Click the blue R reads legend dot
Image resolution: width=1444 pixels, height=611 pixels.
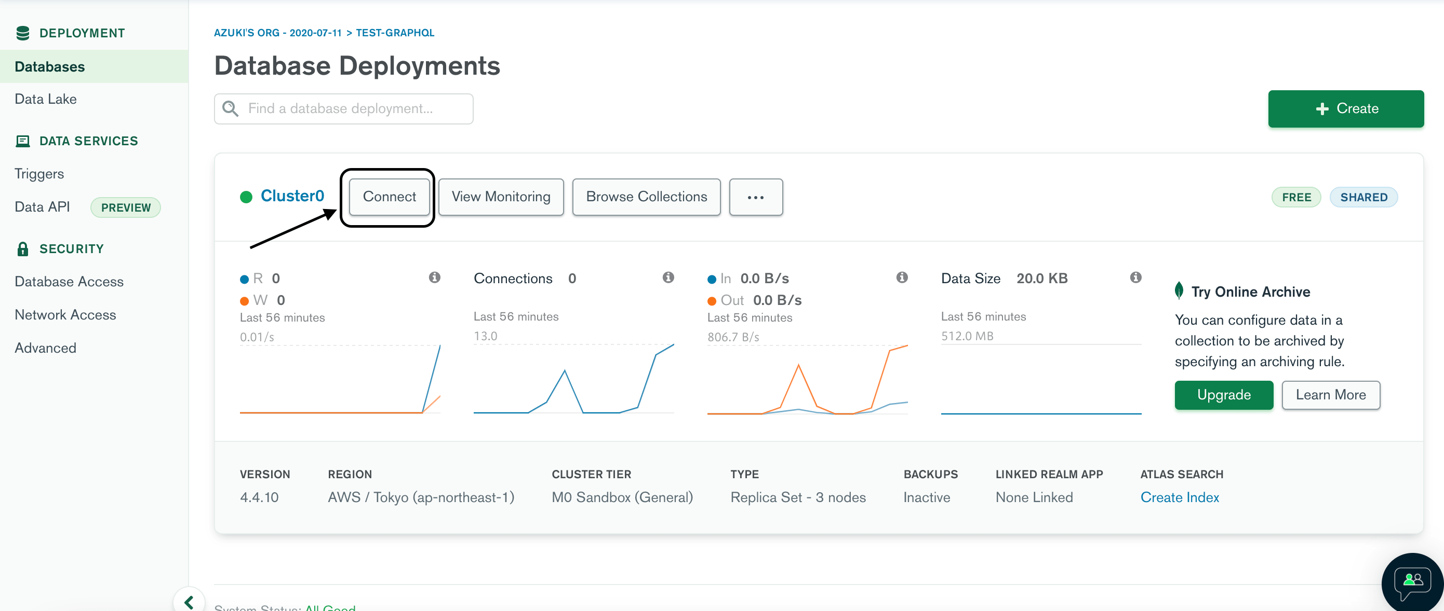tap(245, 279)
